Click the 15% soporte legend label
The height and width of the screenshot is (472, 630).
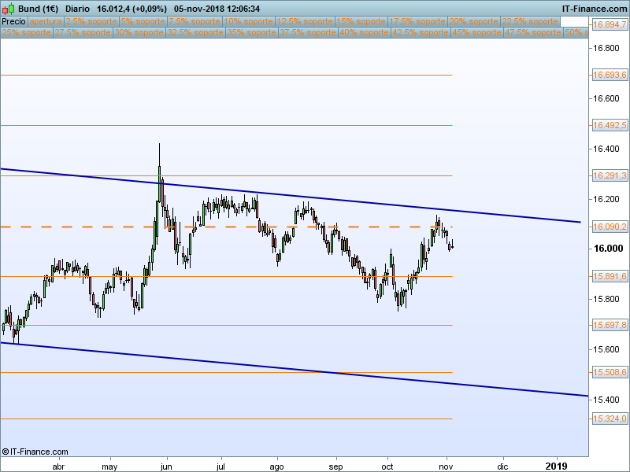(361, 22)
